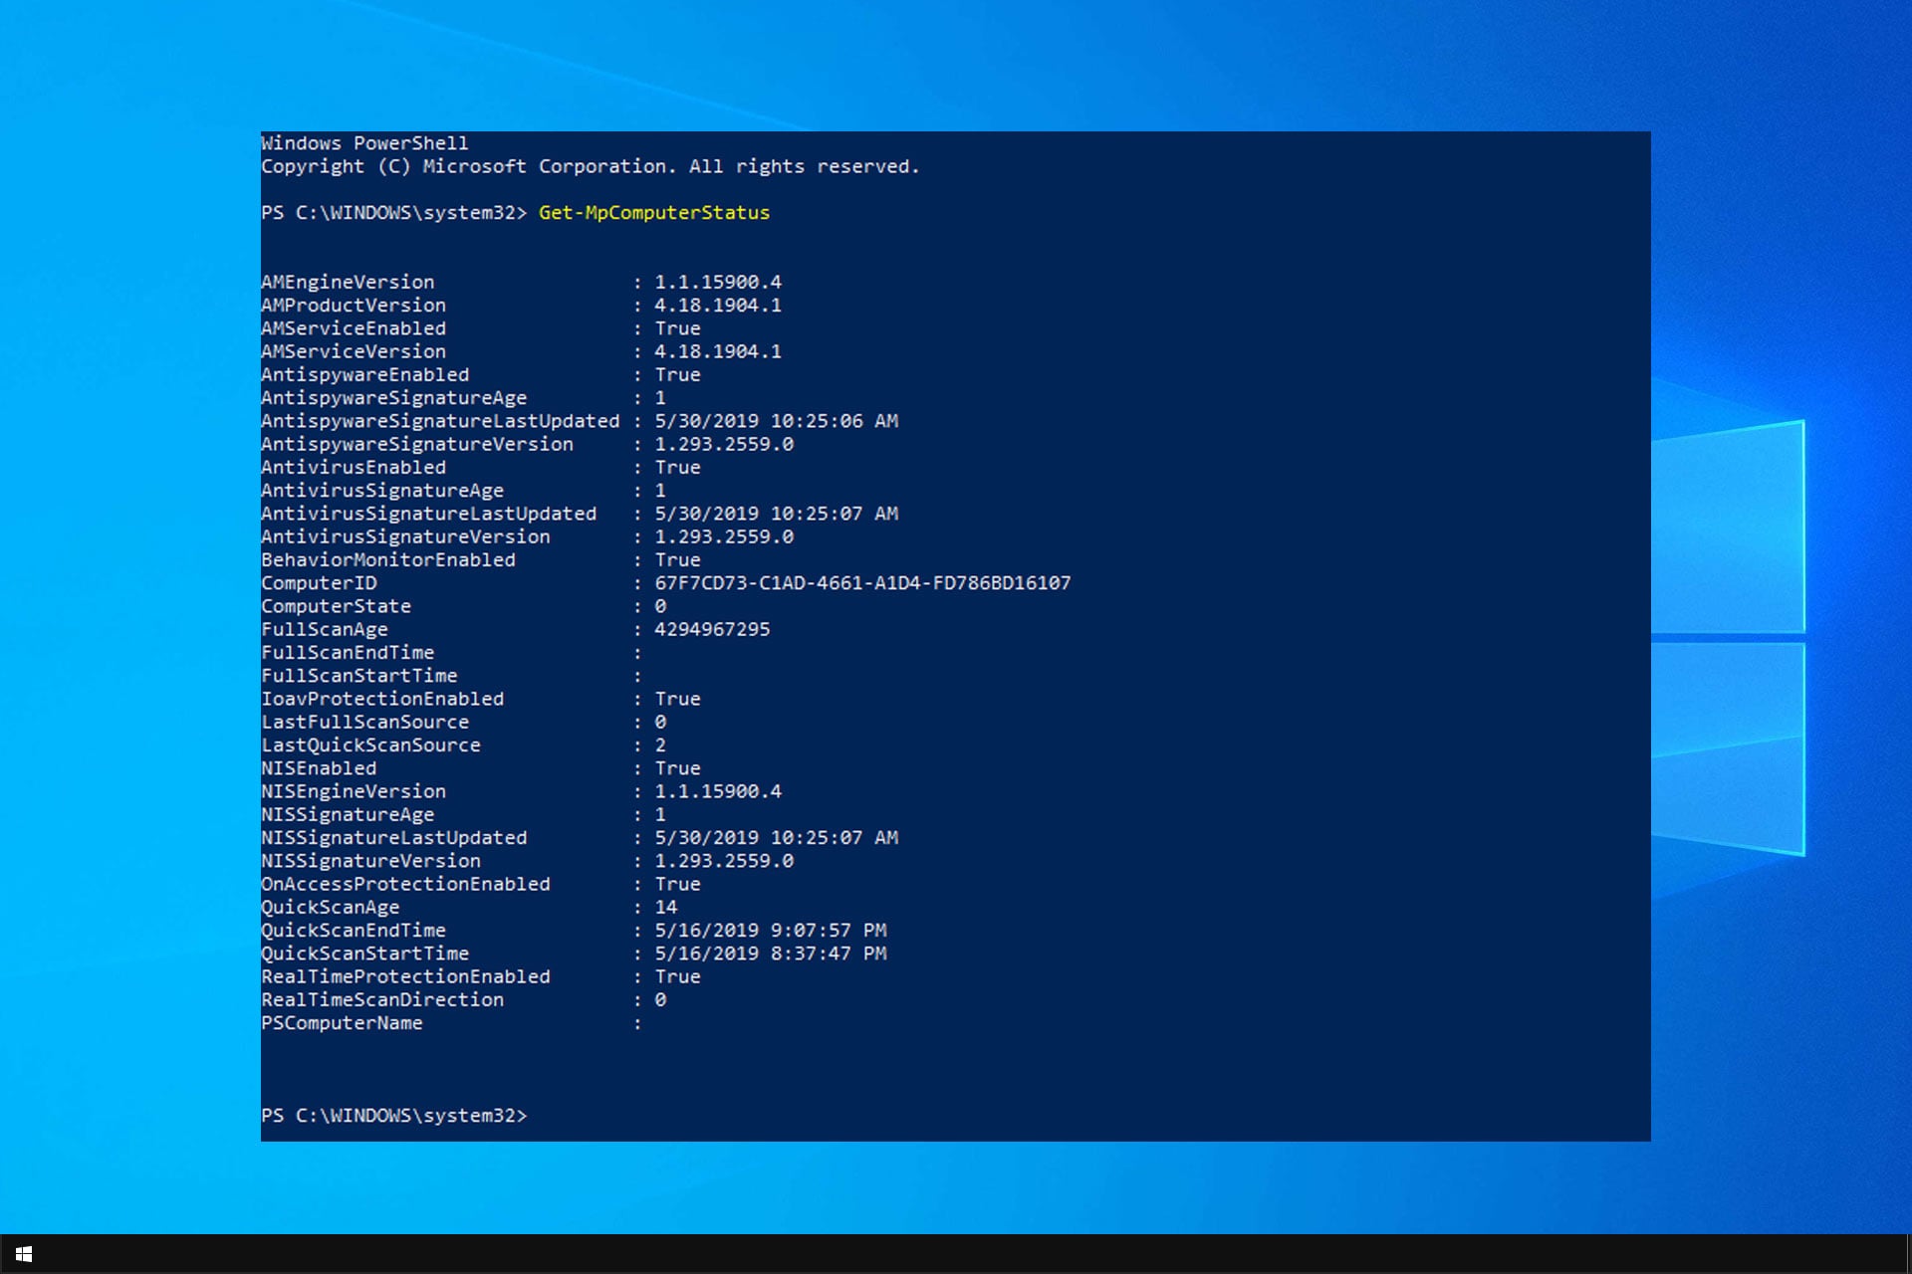
Task: Click the AntivirusEnabled True value
Action: click(x=676, y=467)
